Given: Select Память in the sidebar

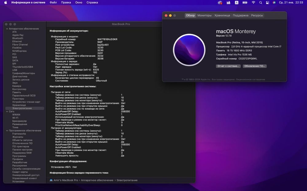Looking at the screenshot, I should coord(17,92).
